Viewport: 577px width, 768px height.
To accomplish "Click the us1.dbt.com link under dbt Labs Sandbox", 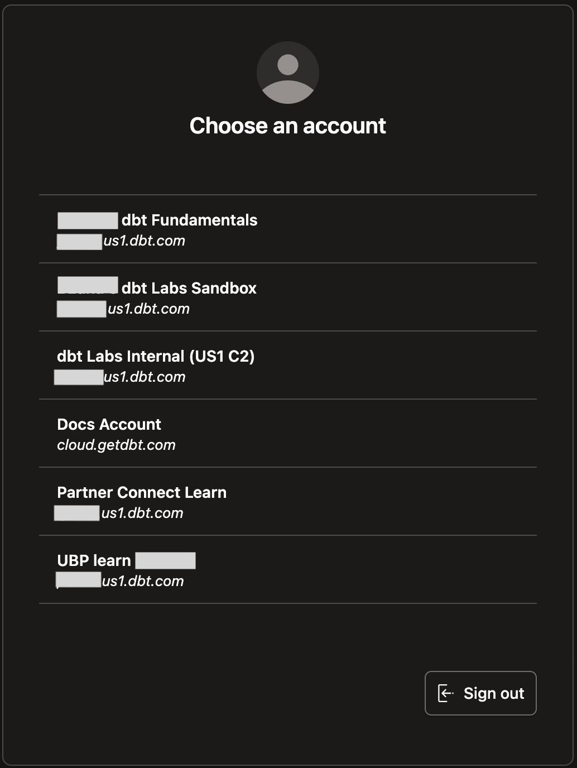I will pos(148,309).
